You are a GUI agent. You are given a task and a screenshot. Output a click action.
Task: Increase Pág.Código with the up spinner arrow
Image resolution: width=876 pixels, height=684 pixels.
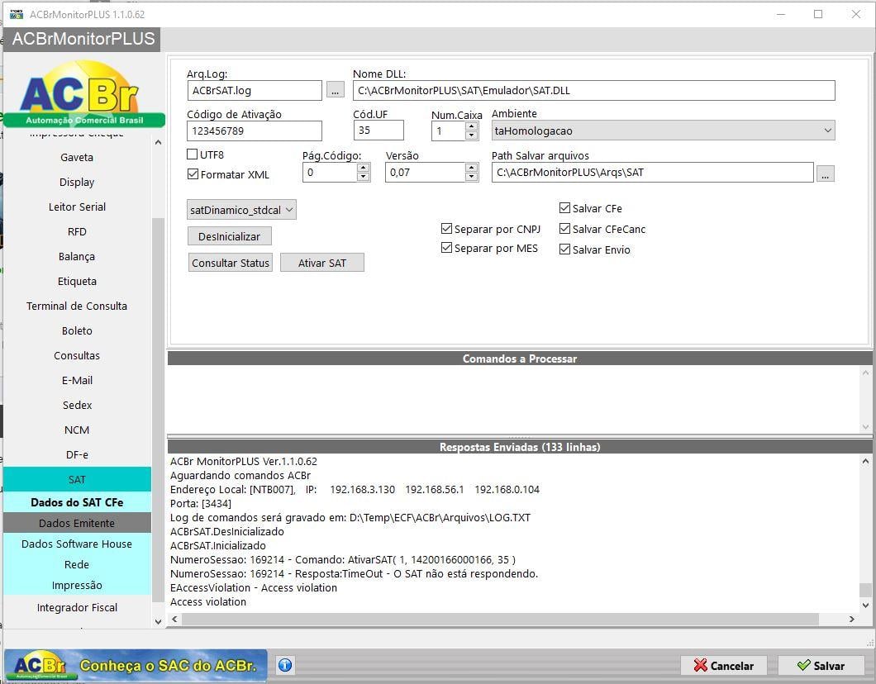pos(363,168)
